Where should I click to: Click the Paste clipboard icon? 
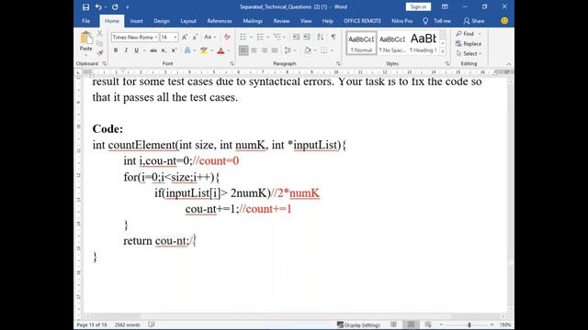85,38
